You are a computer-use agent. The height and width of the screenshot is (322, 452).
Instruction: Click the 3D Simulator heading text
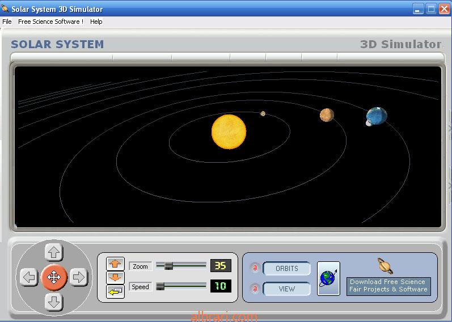tap(401, 44)
